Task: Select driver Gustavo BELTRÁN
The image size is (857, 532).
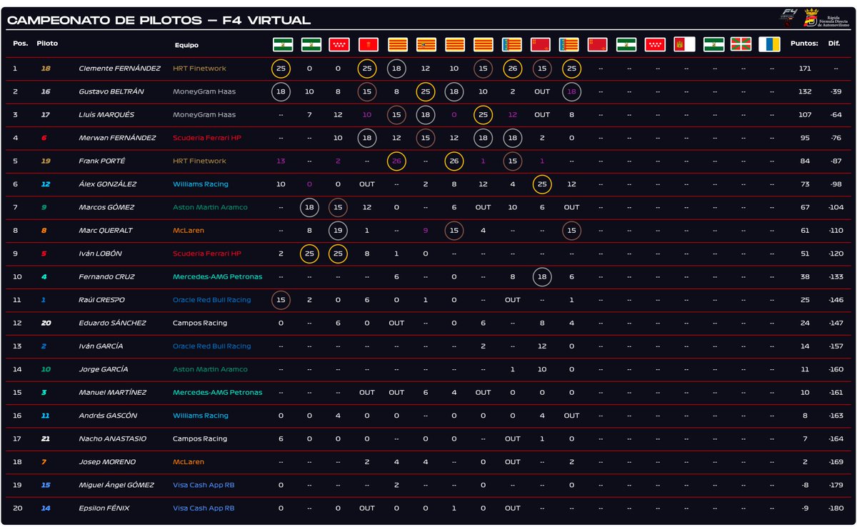Action: (111, 91)
